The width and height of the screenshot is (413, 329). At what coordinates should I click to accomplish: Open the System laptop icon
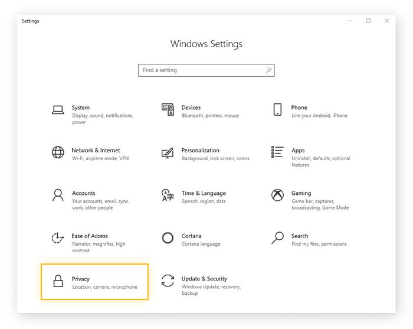58,110
